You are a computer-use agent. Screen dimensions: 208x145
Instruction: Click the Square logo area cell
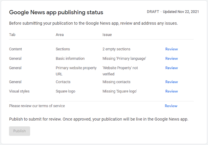pos(65,91)
